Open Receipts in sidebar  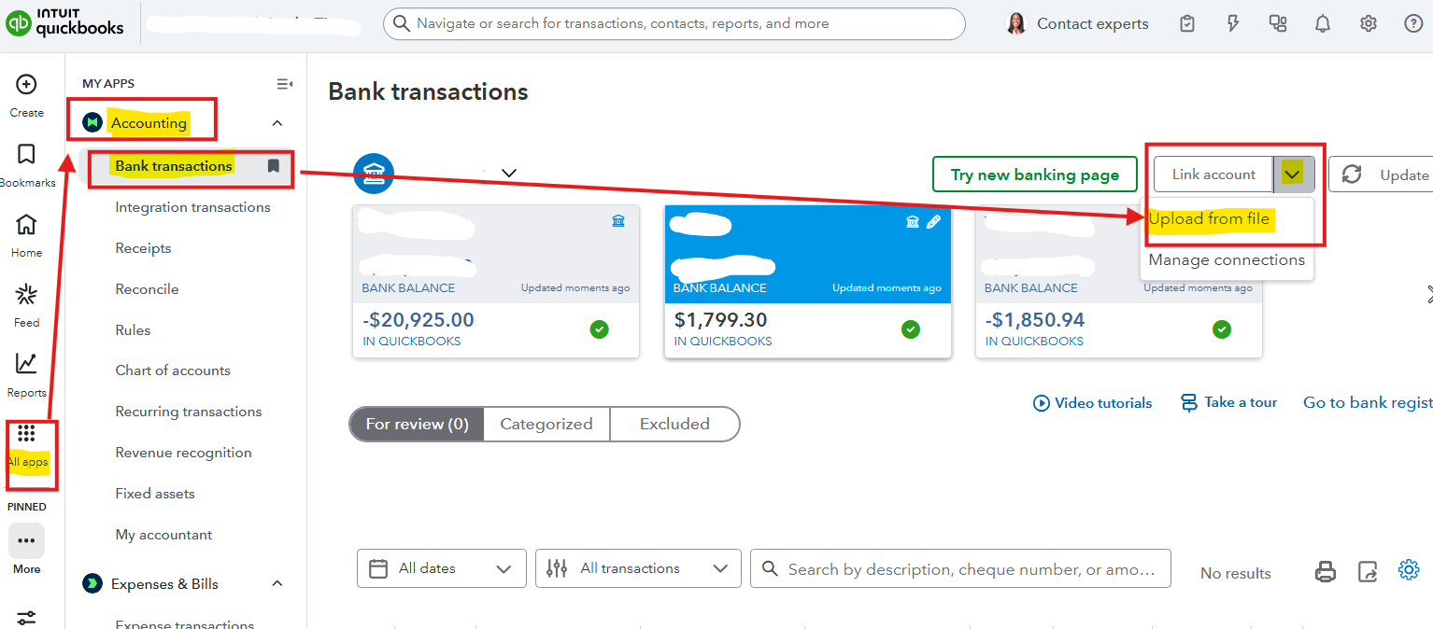[x=143, y=248]
